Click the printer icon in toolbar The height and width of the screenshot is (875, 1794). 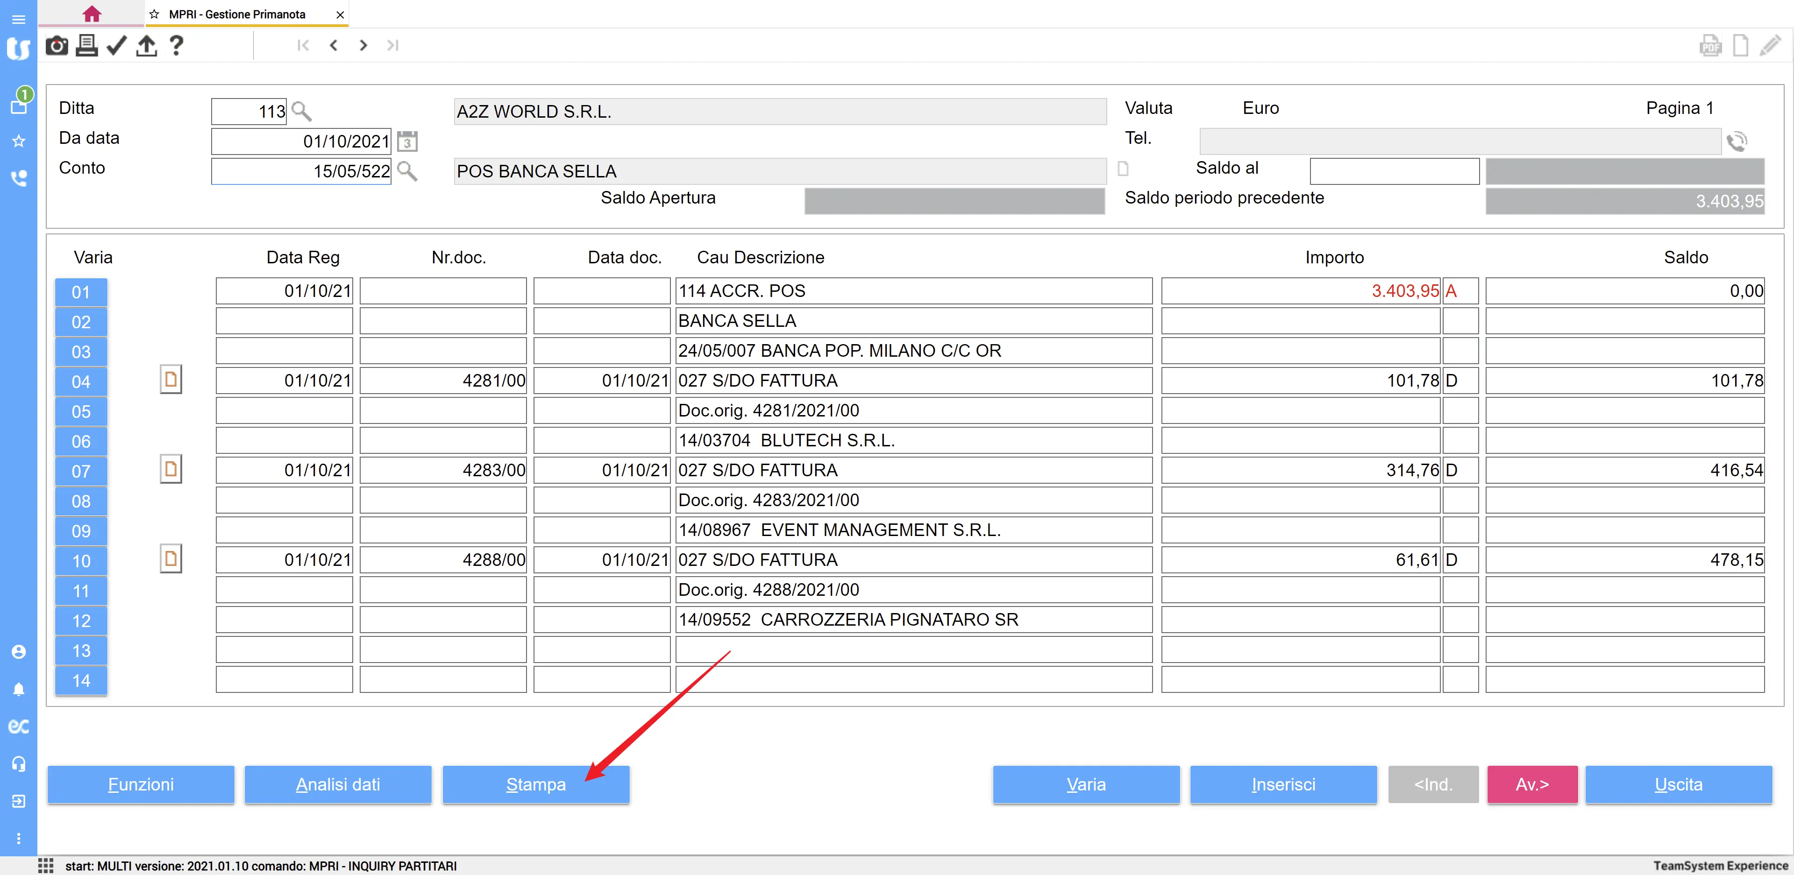(86, 46)
